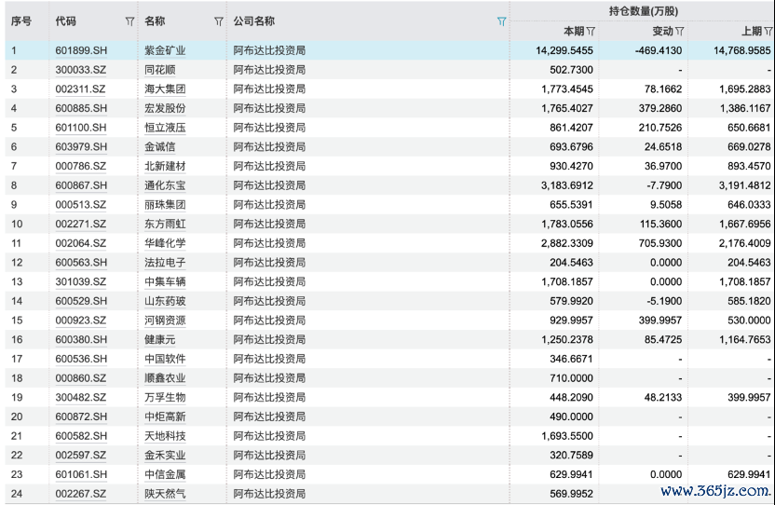
Task: Open stock code link 601899.SH
Action: [81, 50]
